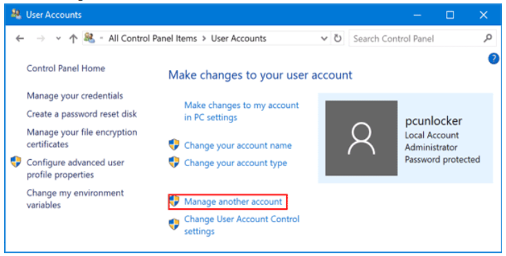The image size is (506, 256).
Task: Click the Forward arrow navigation button
Action: tap(41, 39)
